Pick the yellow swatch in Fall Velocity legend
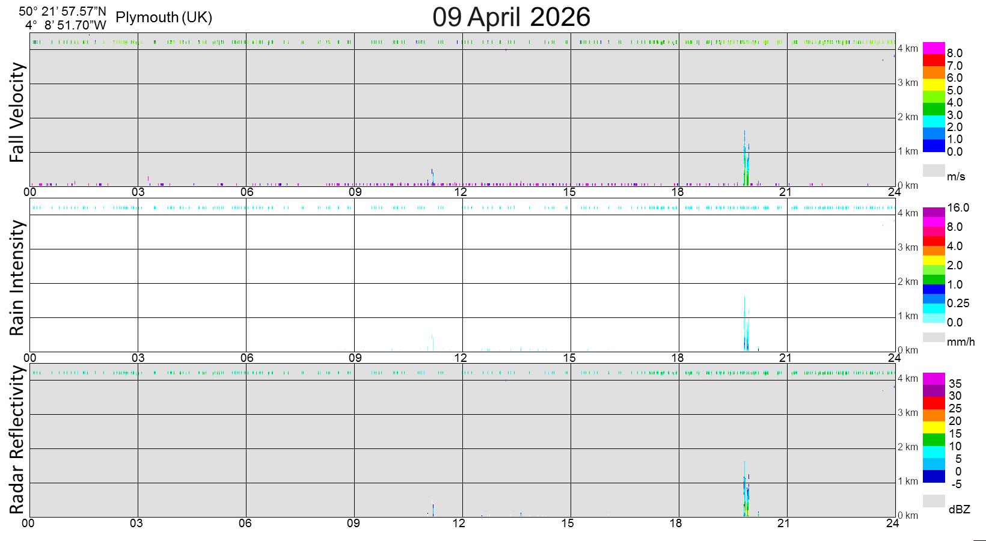Screen dimensions: 986x541 point(934,85)
